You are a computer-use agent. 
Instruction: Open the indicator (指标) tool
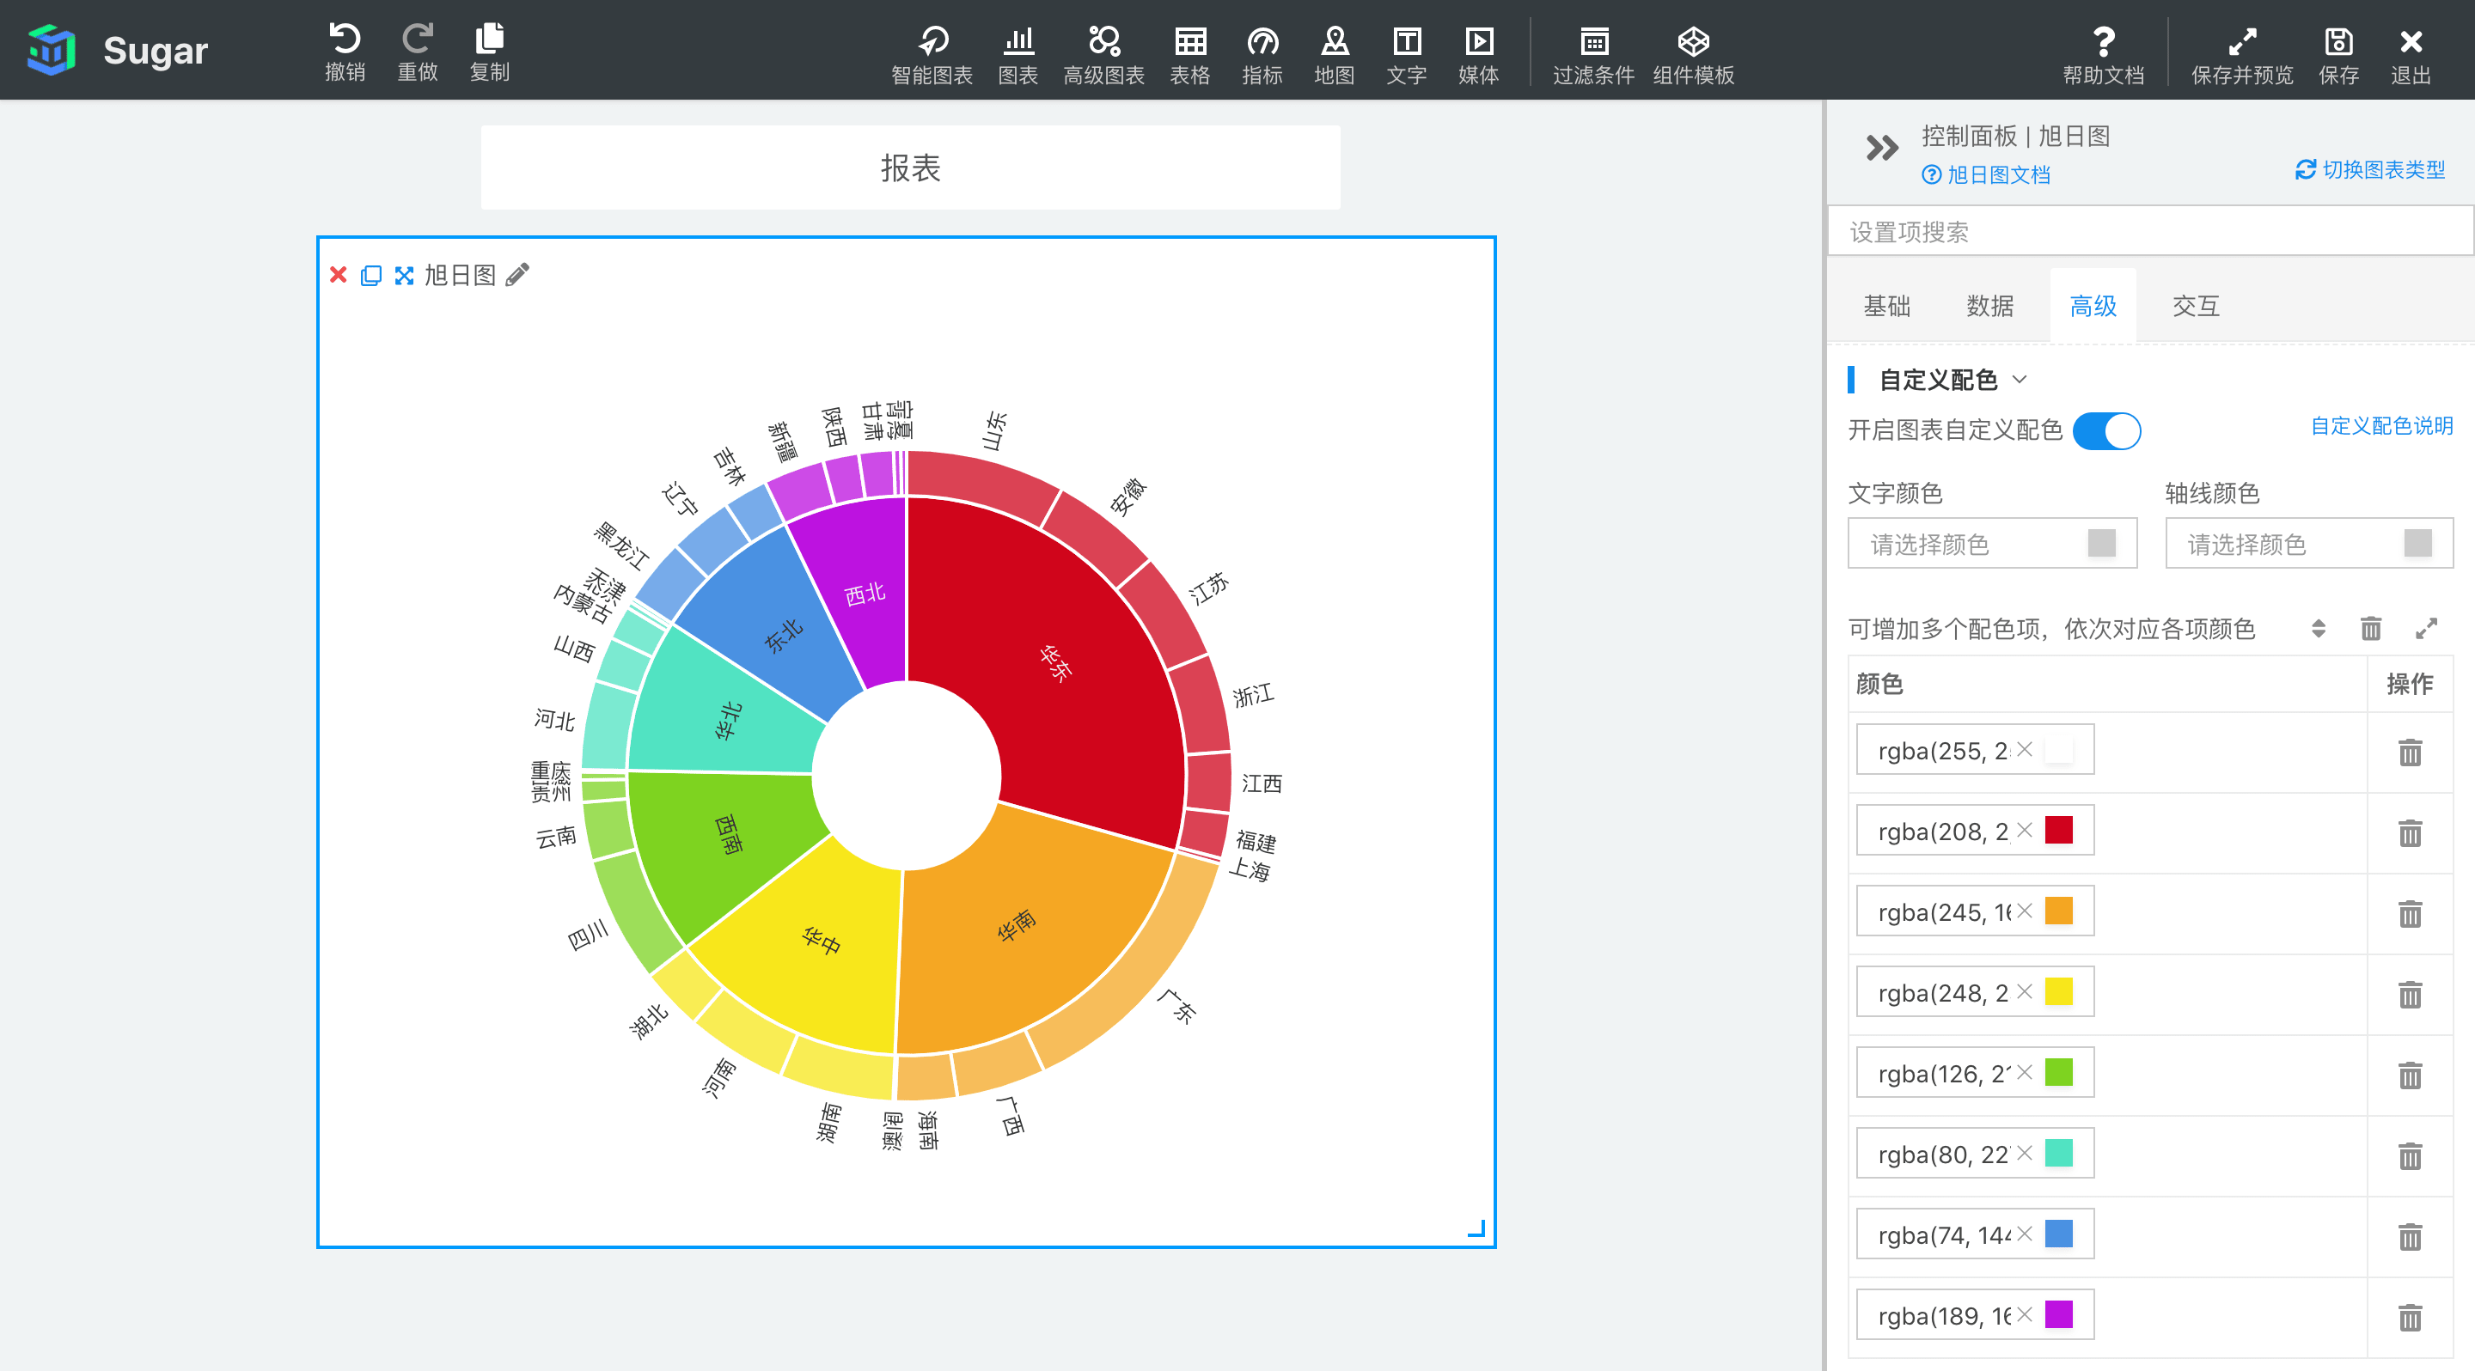(1262, 55)
